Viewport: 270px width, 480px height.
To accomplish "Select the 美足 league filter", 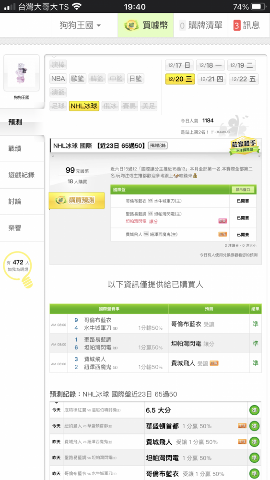I will [149, 106].
